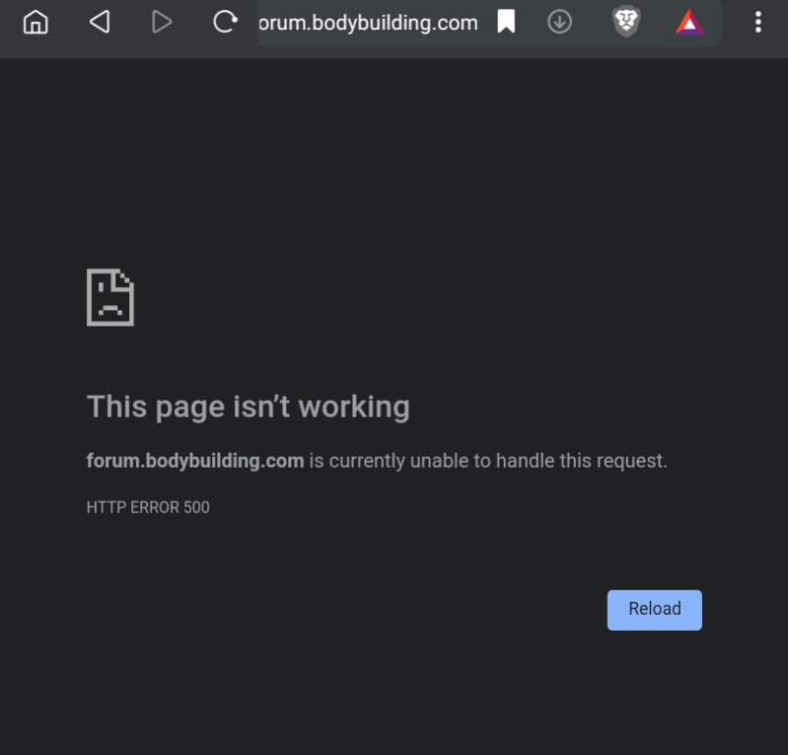Click the HTTP ERROR 500 text
This screenshot has width=788, height=755.
coord(148,507)
